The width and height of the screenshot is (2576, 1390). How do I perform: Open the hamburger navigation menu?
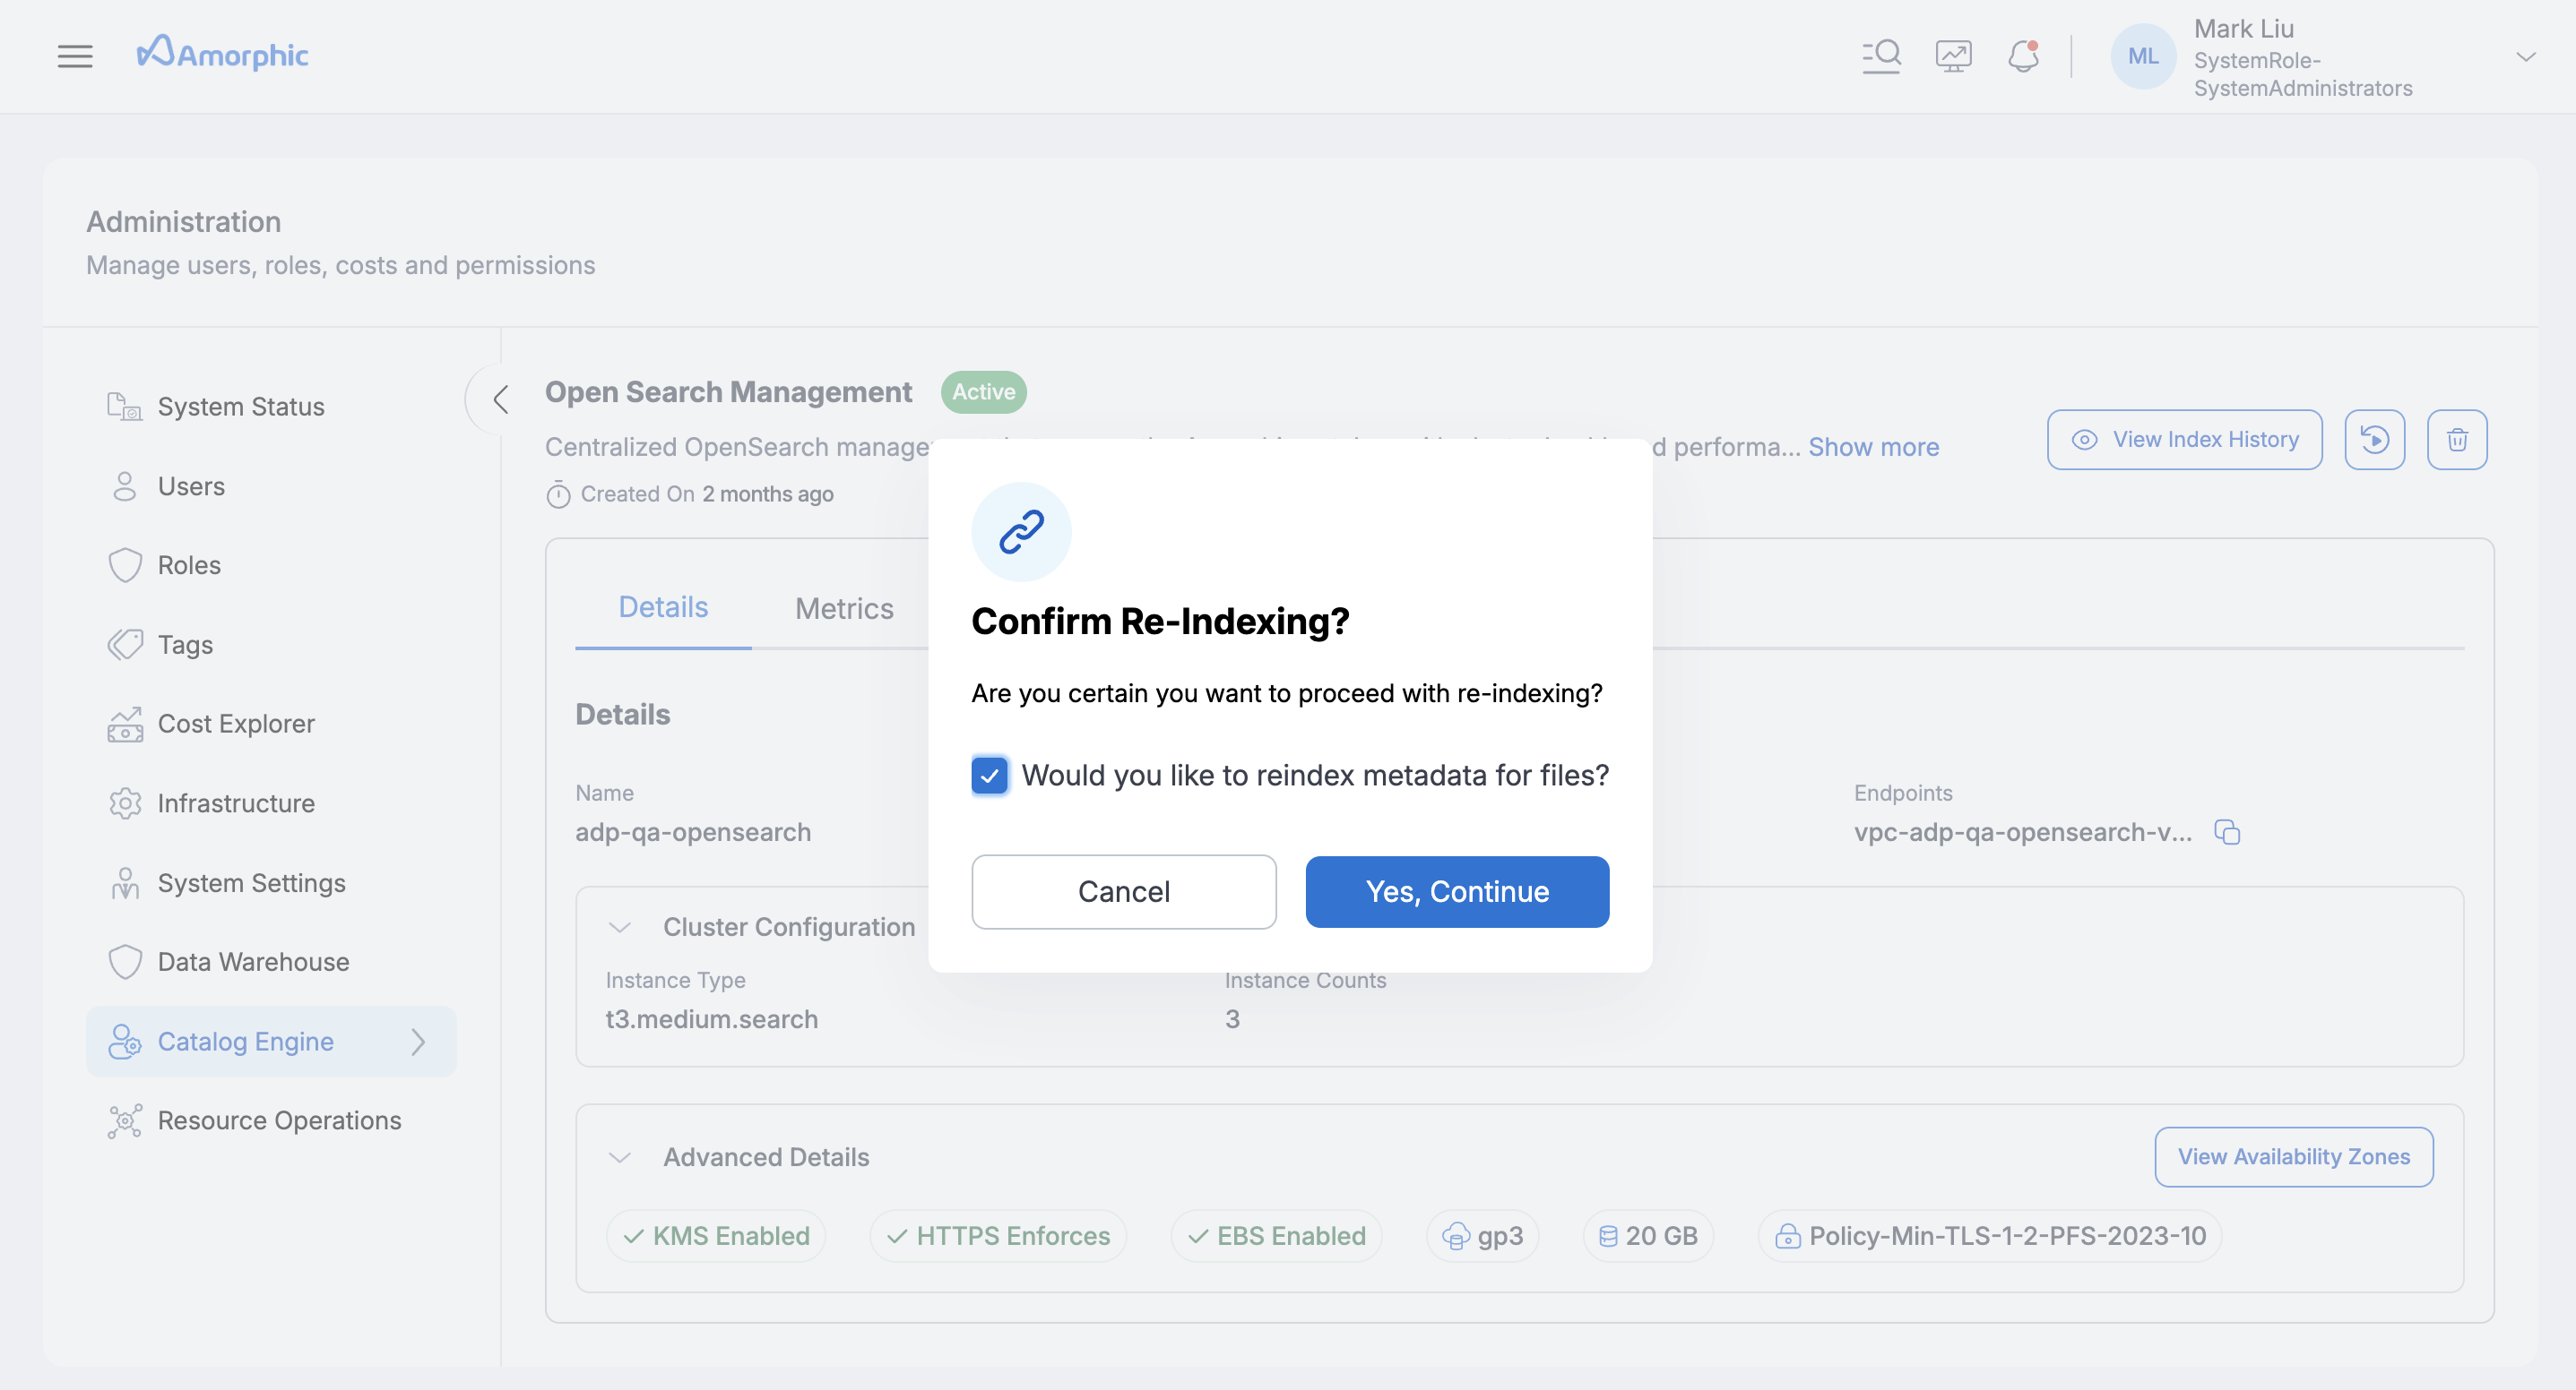tap(75, 56)
